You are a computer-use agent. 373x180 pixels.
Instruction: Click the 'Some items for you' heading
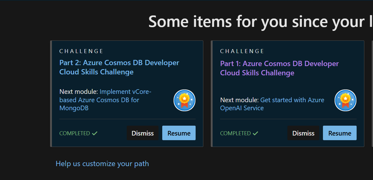261,22
